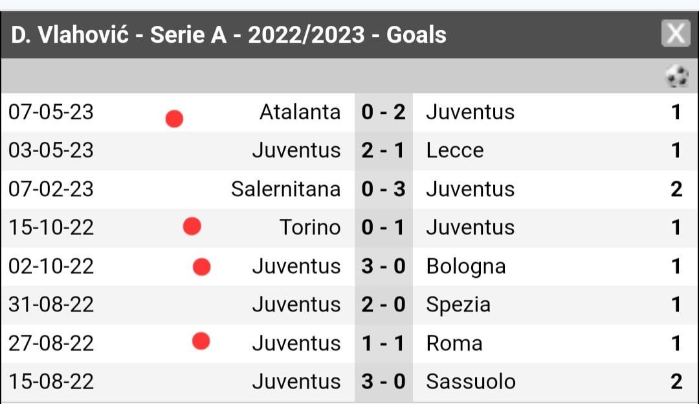Click the popup title D. Vlahović Serie A
Image resolution: width=699 pixels, height=404 pixels.
coord(228,35)
